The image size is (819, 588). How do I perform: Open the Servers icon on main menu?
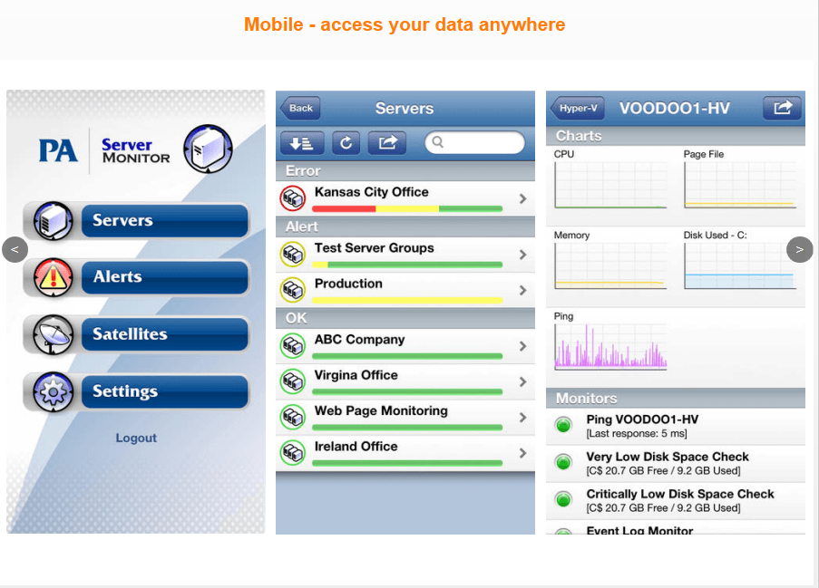click(x=54, y=221)
